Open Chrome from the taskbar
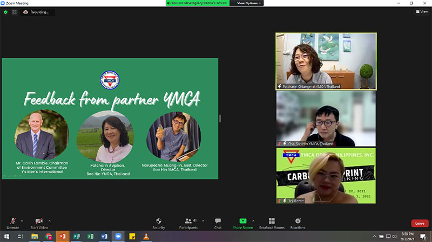 [49, 236]
